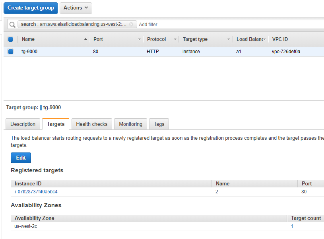Screen dimensions: 324x239
Task: Open the Health checks tab
Action: [92, 124]
